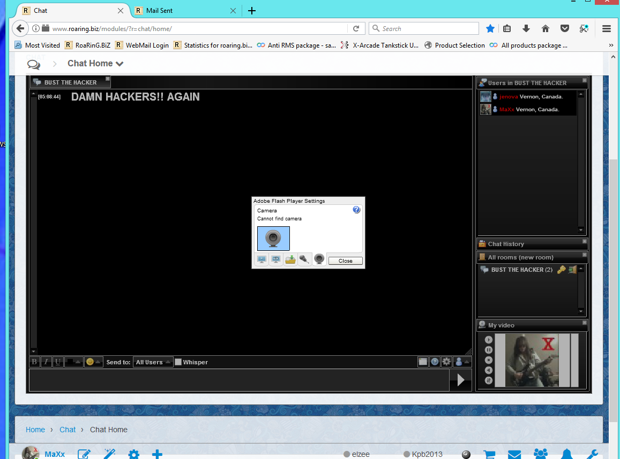Open the Send to All Users dropdown
The height and width of the screenshot is (459, 620).
pyautogui.click(x=153, y=362)
